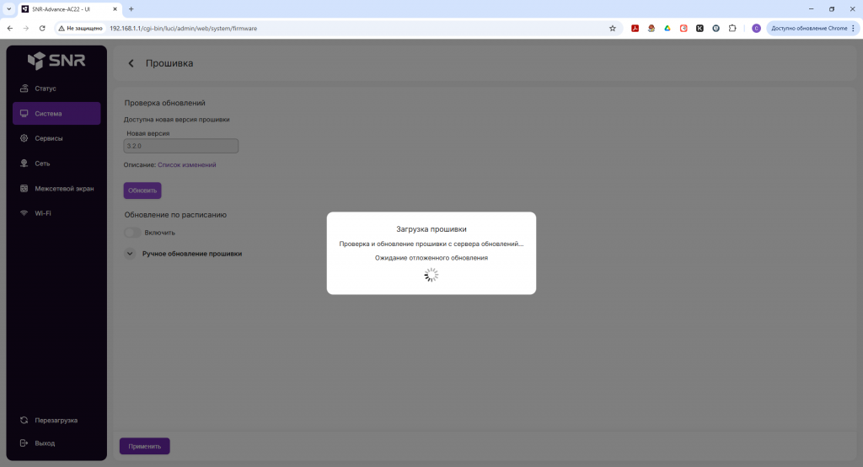Open the tab search dropdown arrow
The width and height of the screenshot is (863, 467).
(x=8, y=8)
